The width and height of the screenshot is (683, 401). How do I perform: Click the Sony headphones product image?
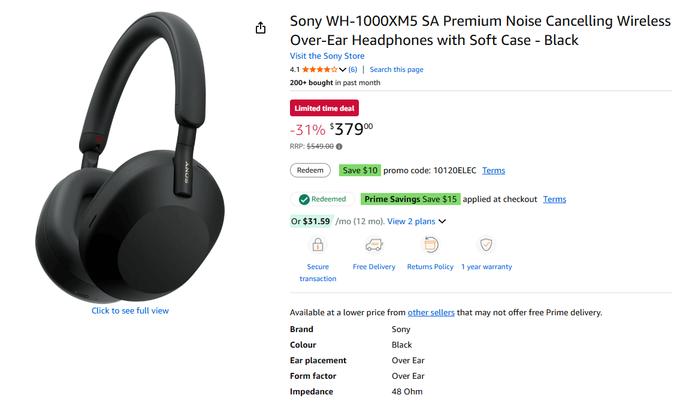(130, 159)
